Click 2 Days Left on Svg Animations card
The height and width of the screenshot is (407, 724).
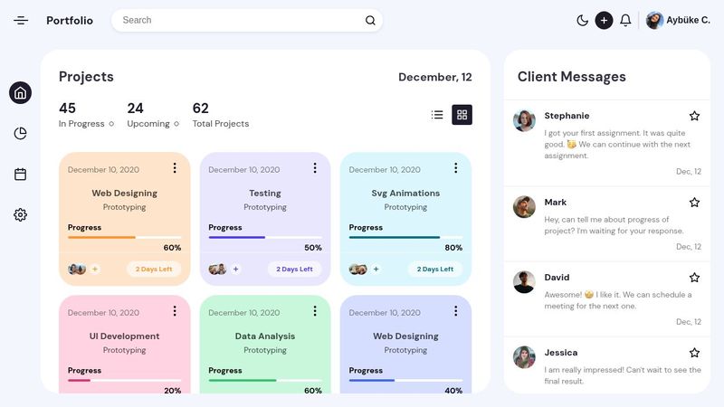pos(435,269)
